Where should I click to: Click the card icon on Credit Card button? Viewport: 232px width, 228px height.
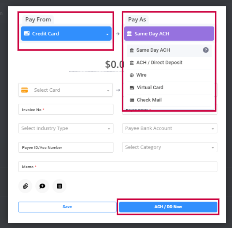click(x=27, y=33)
